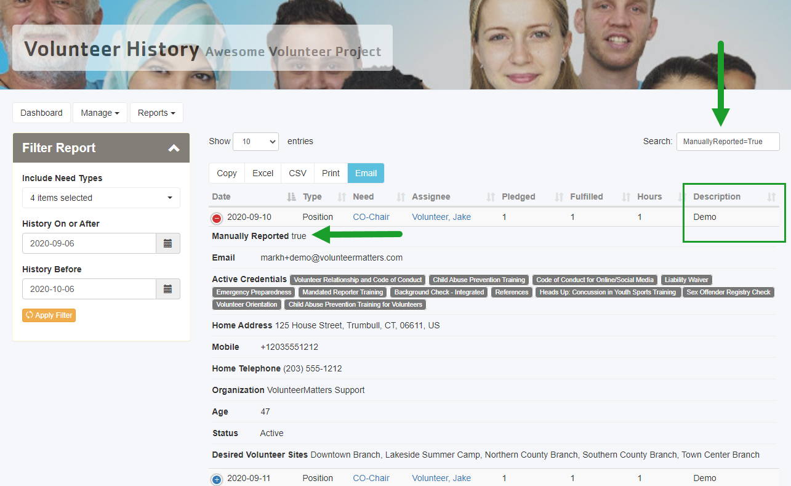Click in the Search input field

(728, 142)
